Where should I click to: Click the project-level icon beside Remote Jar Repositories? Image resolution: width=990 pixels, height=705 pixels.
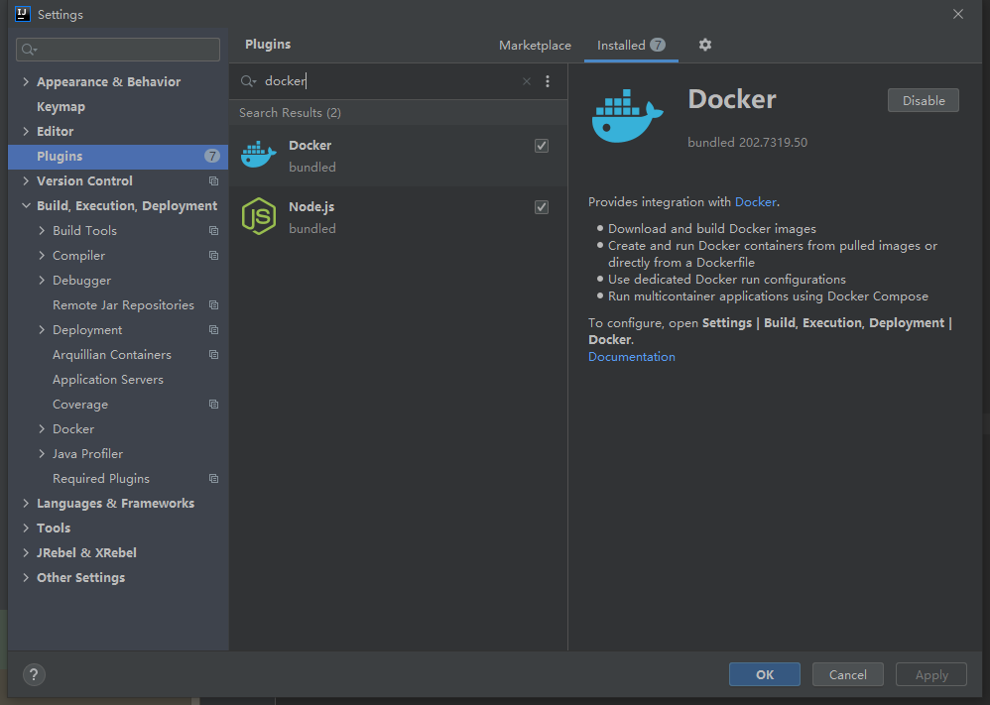[213, 304]
